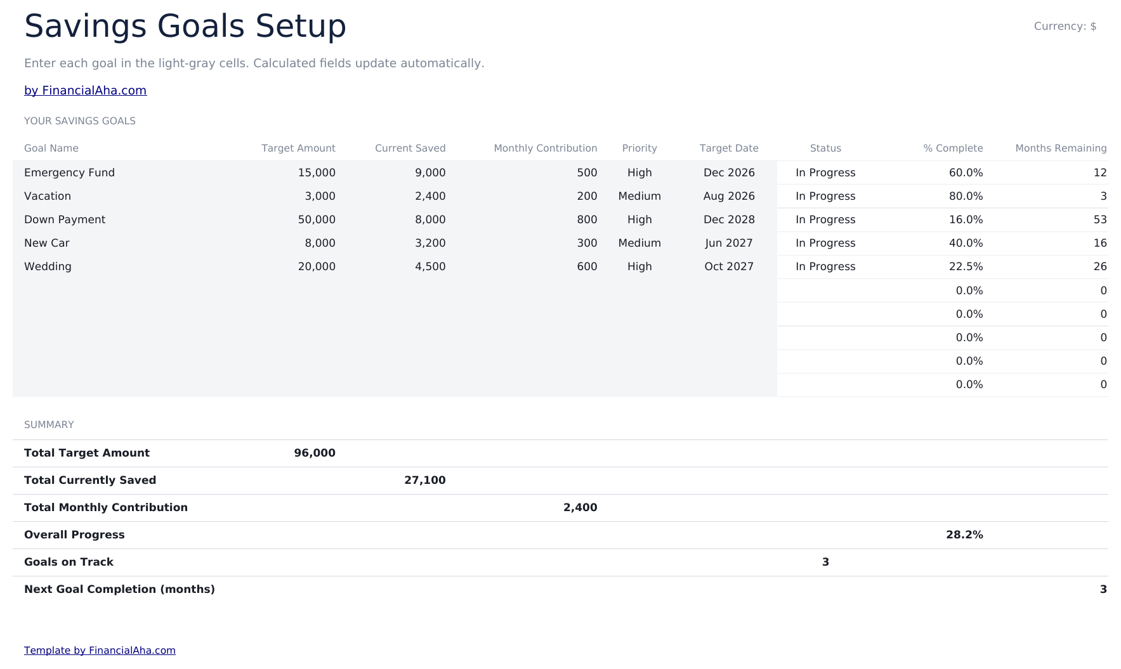Click the 16.0% complete value

pyautogui.click(x=966, y=219)
